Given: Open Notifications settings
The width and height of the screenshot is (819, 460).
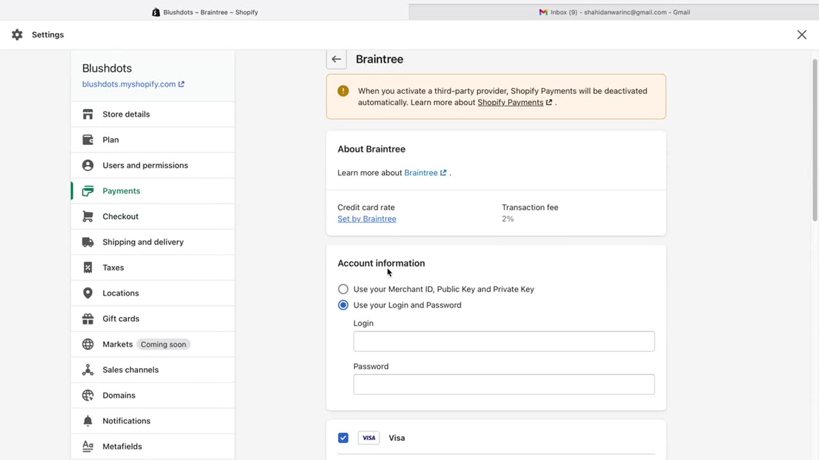Looking at the screenshot, I should coord(153,420).
